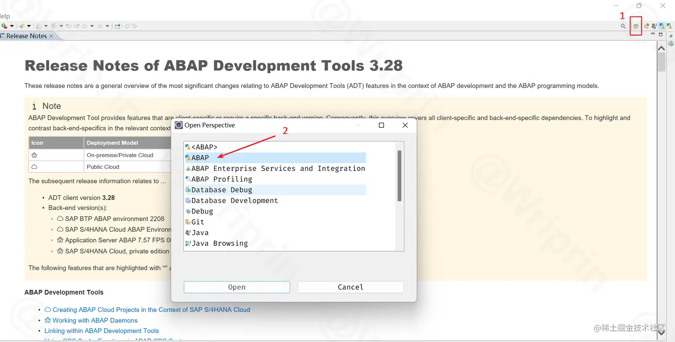Select the Release Notes editor tab
The height and width of the screenshot is (342, 675).
point(26,36)
